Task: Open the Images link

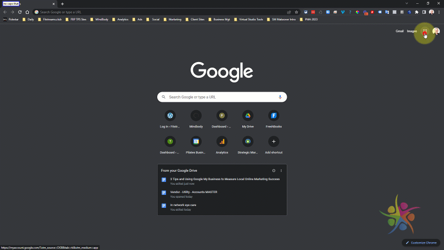Action: pos(412,31)
